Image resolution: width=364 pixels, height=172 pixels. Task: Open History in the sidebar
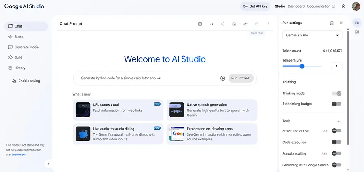(x=26, y=68)
